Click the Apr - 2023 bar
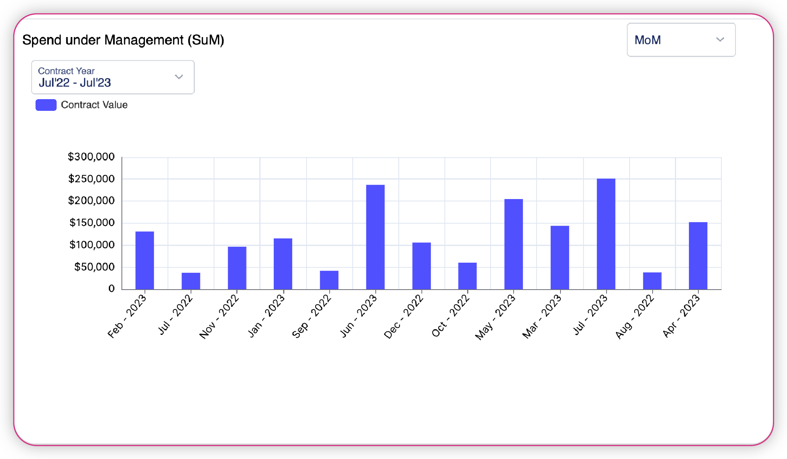Image resolution: width=787 pixels, height=459 pixels. click(698, 256)
